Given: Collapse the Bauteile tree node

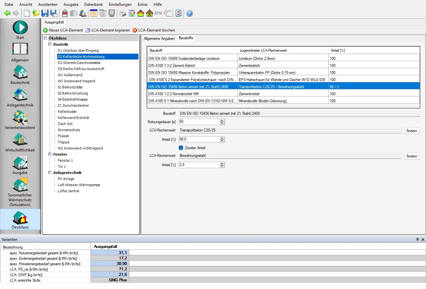Looking at the screenshot, I should pyautogui.click(x=50, y=44).
